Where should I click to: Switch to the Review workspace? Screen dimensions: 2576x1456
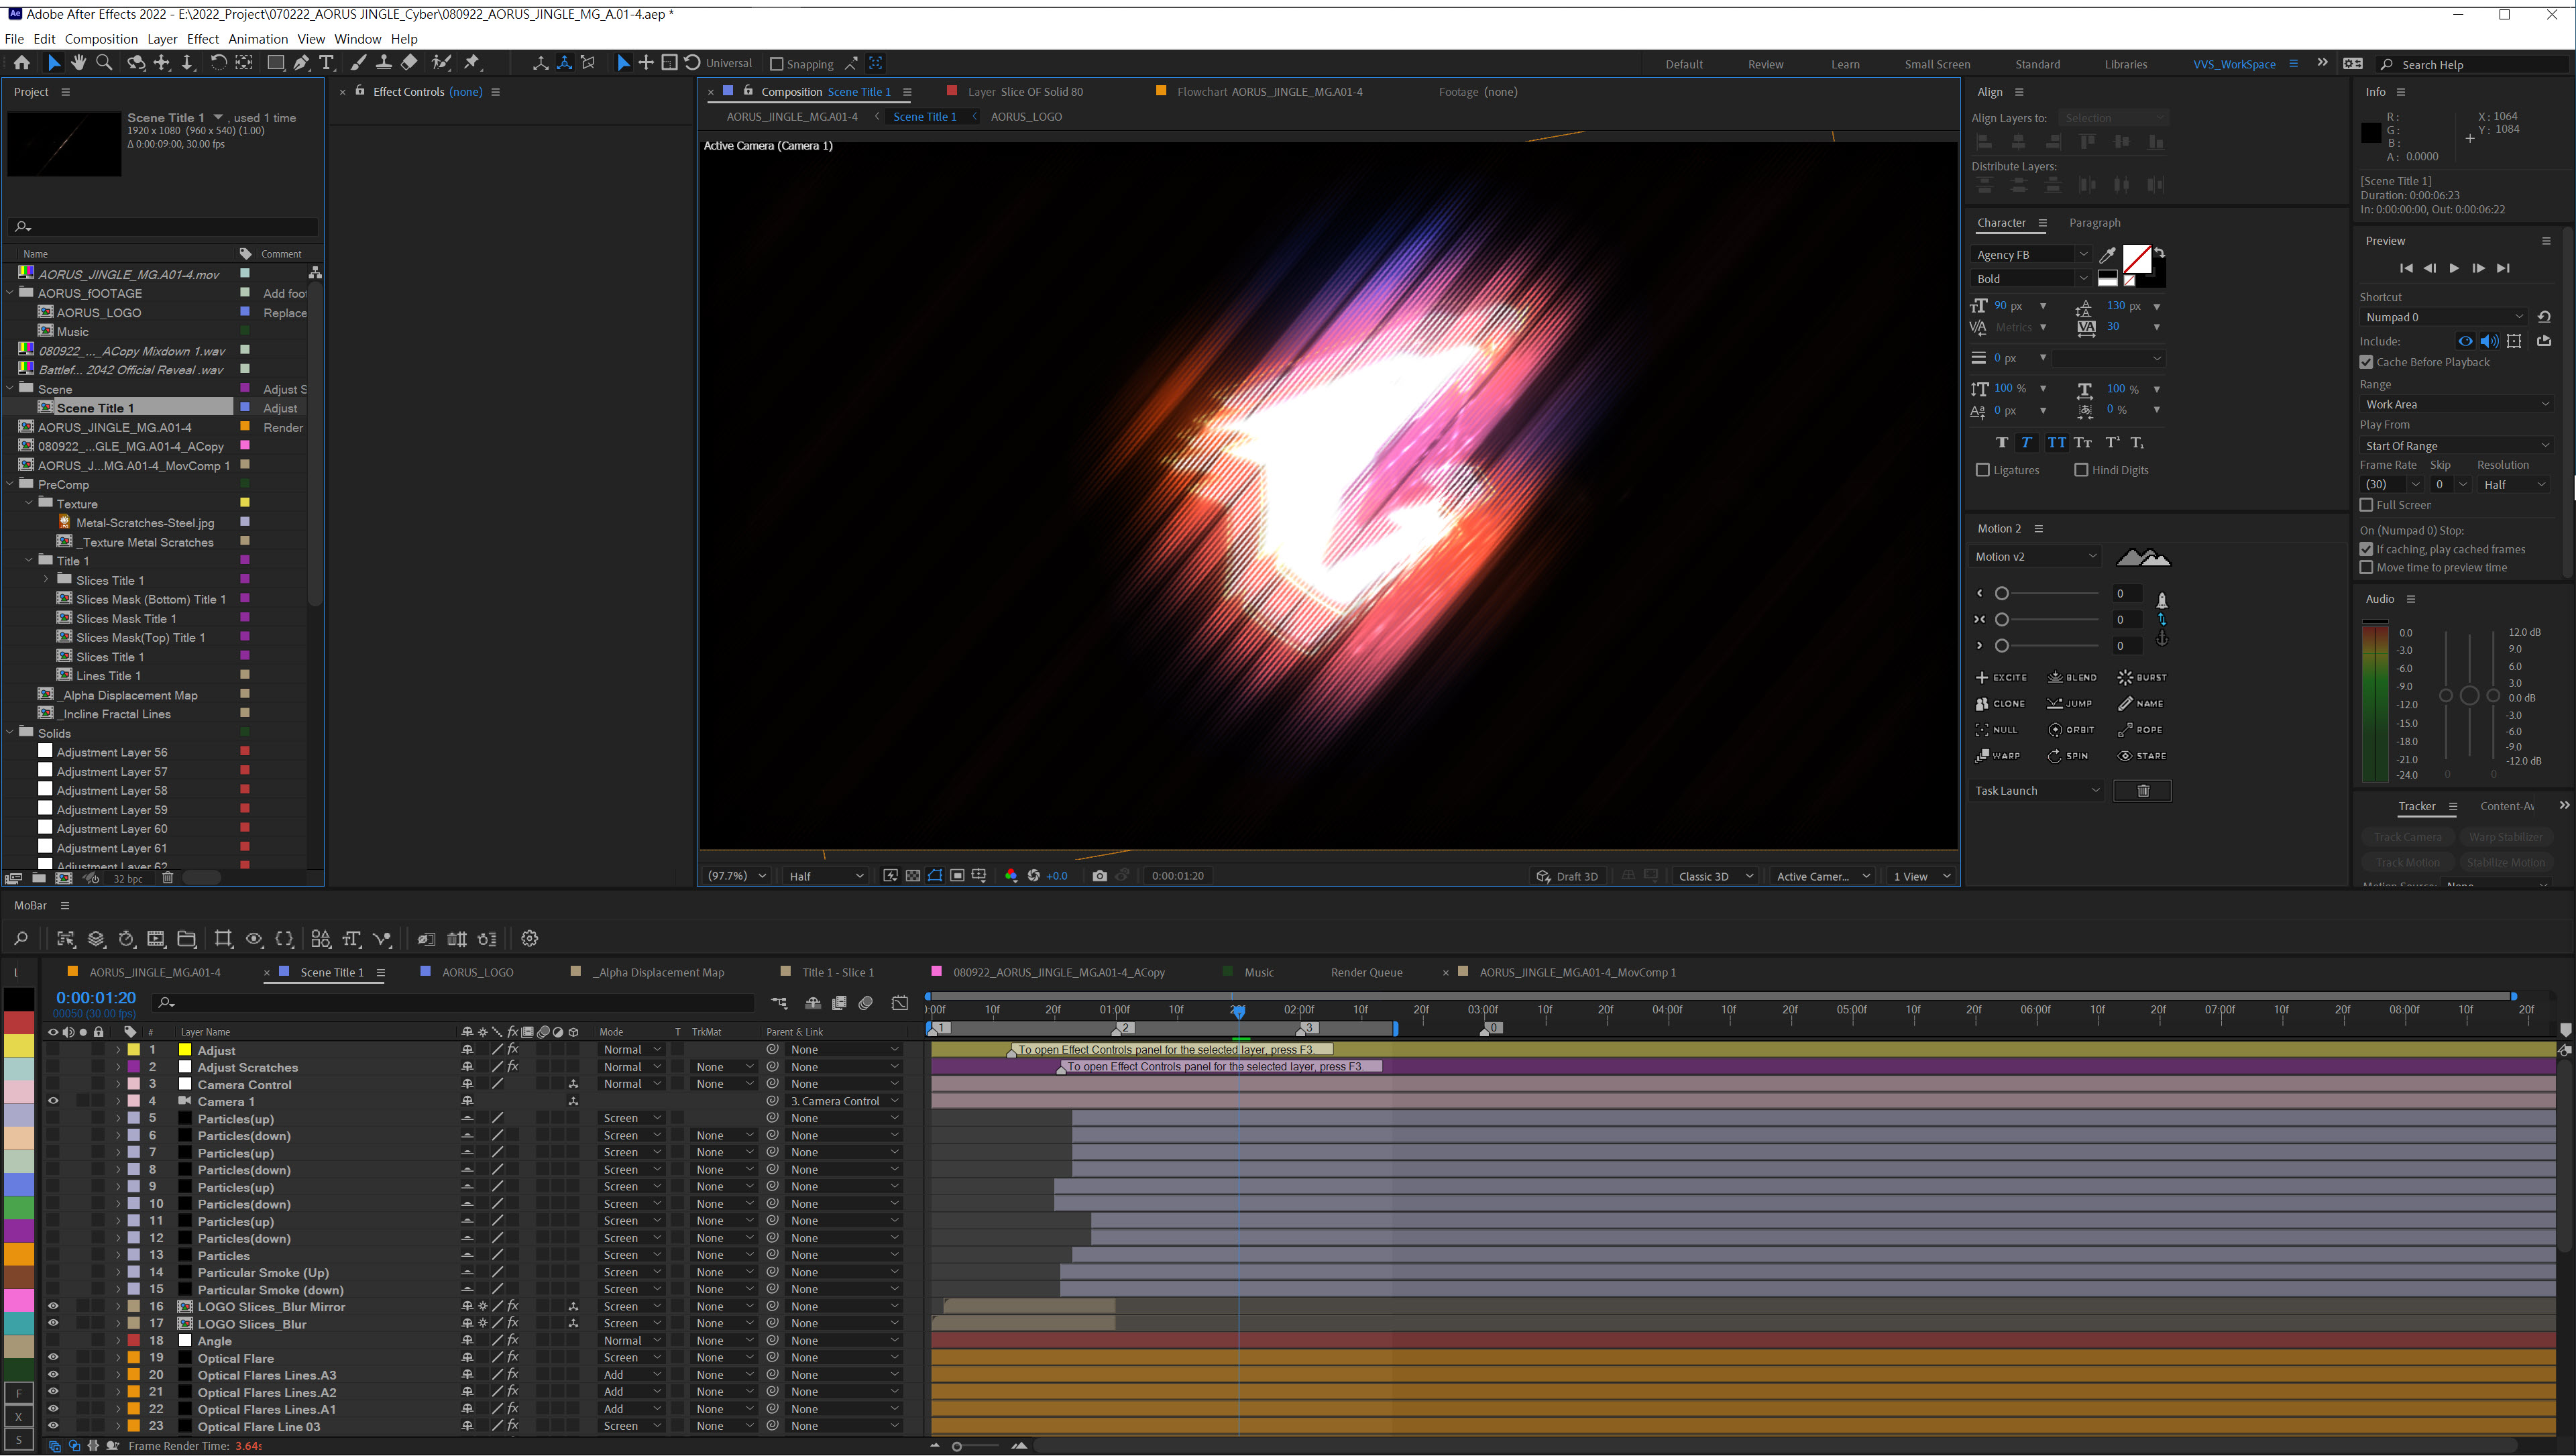pos(1765,64)
